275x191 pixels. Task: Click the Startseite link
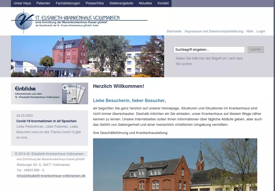174,31
